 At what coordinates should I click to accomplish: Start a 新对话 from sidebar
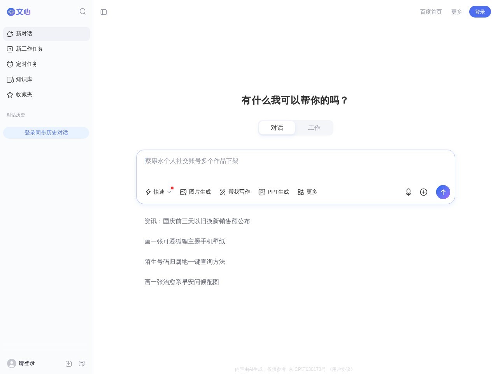point(46,34)
